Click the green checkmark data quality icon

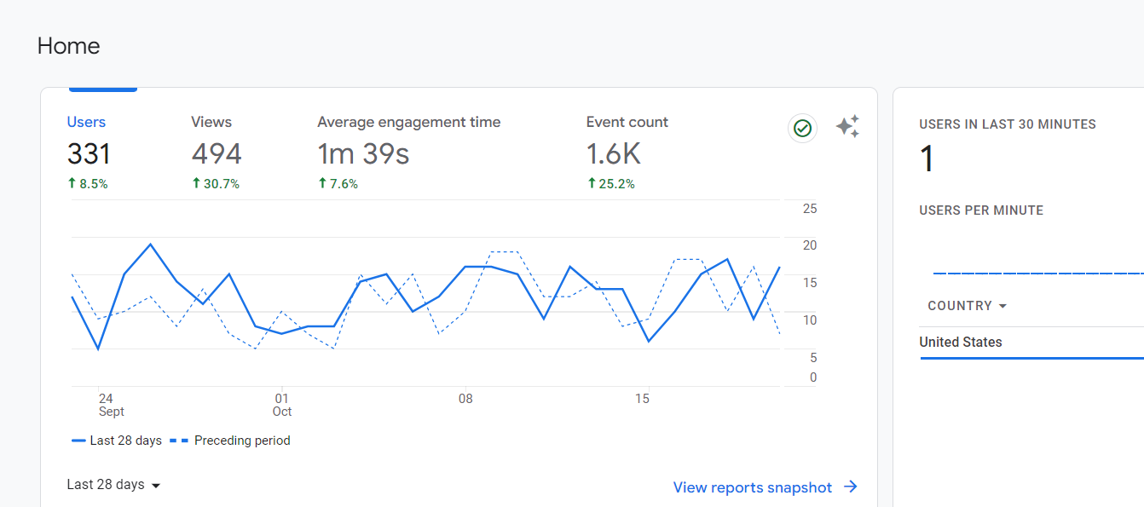click(x=801, y=128)
